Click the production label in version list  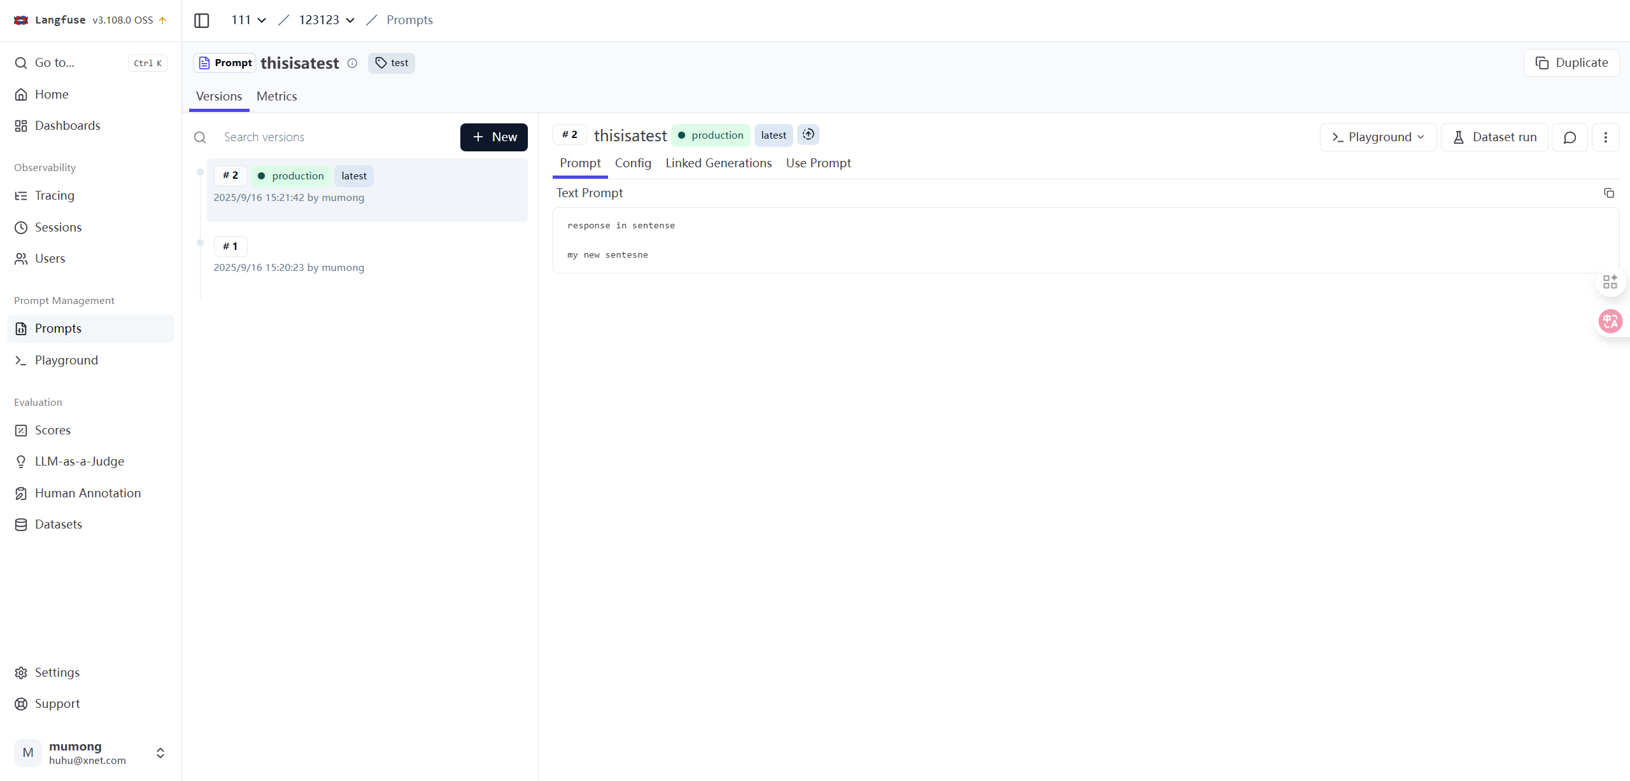290,176
